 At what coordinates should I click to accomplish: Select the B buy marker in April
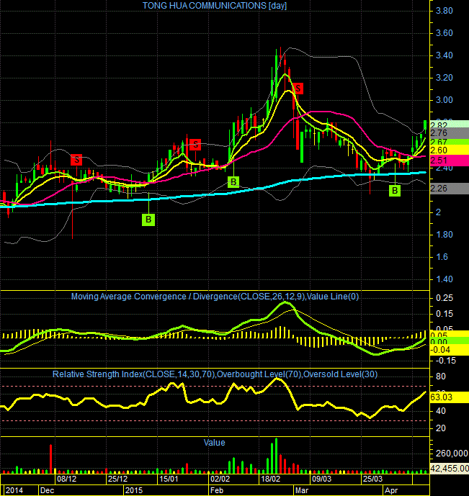click(x=395, y=191)
